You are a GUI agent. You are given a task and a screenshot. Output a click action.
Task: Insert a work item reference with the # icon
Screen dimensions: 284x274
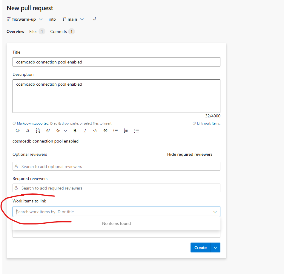tap(27, 130)
